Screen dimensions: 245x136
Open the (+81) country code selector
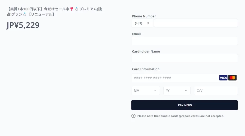pyautogui.click(x=142, y=23)
